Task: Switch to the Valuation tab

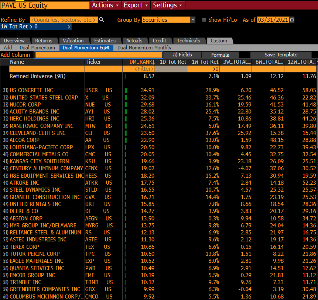Action: (x=73, y=41)
